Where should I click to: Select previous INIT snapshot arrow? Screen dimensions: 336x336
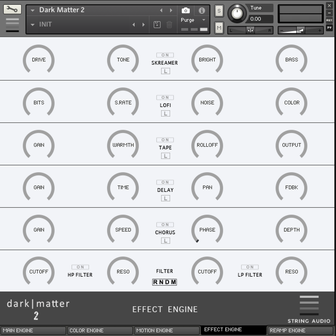pos(134,25)
